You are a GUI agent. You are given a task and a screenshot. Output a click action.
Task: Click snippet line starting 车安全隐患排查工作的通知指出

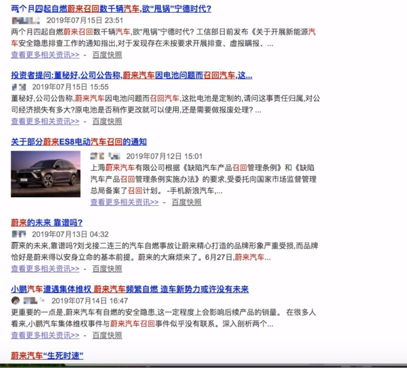[142, 43]
